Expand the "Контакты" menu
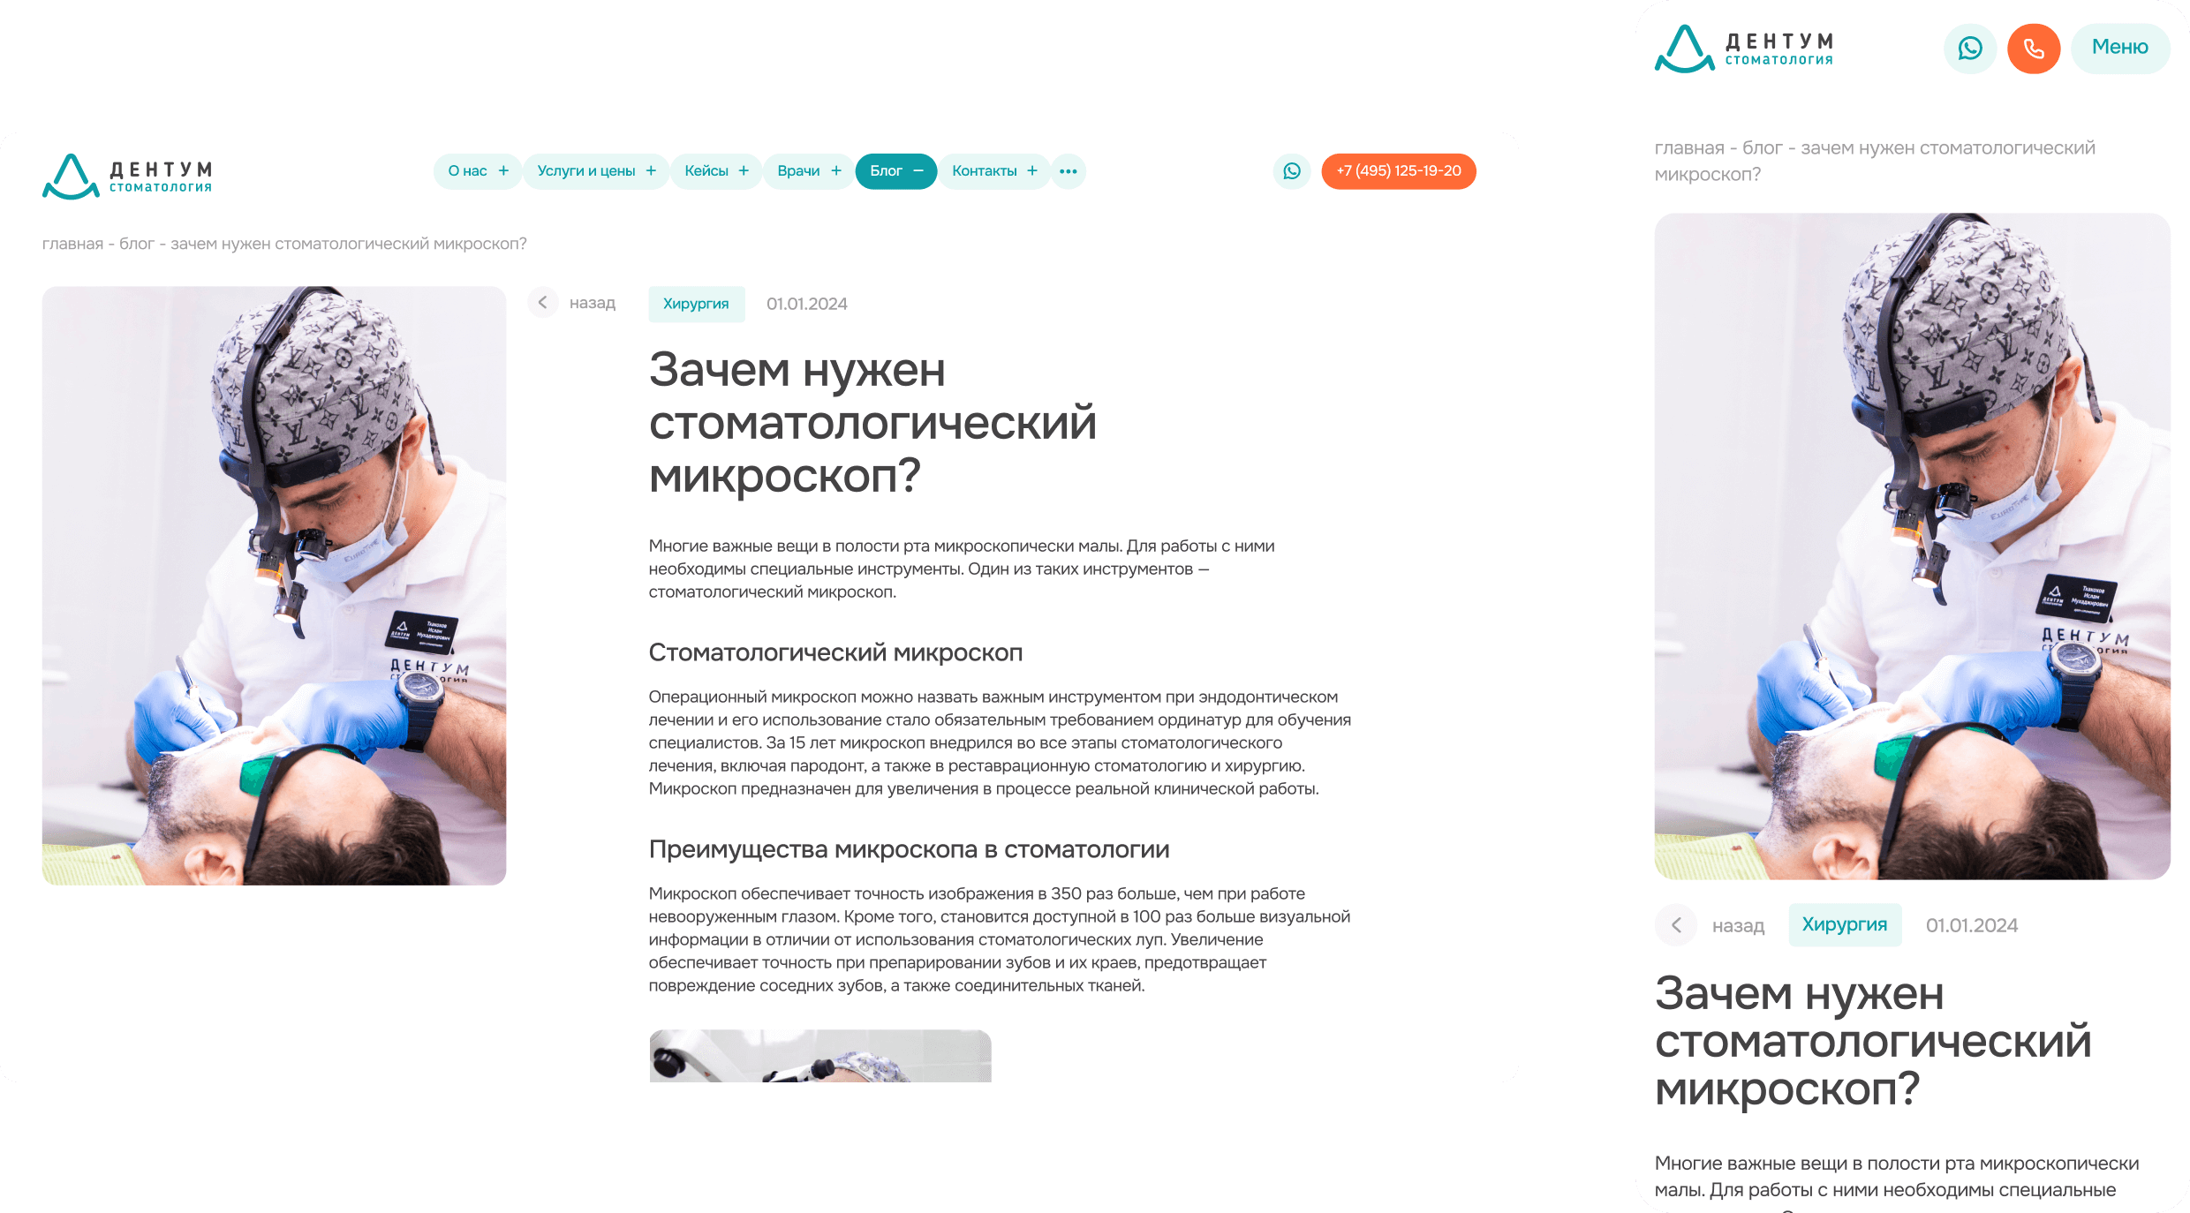 coord(994,171)
